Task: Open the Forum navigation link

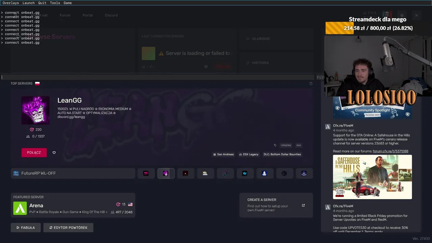Action: click(65, 15)
